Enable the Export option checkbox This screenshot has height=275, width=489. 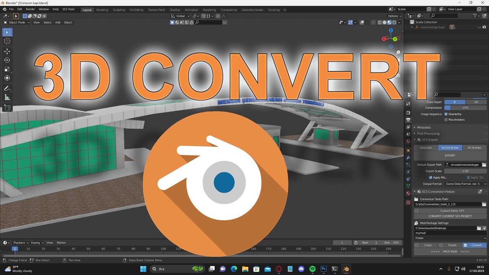click(x=441, y=245)
